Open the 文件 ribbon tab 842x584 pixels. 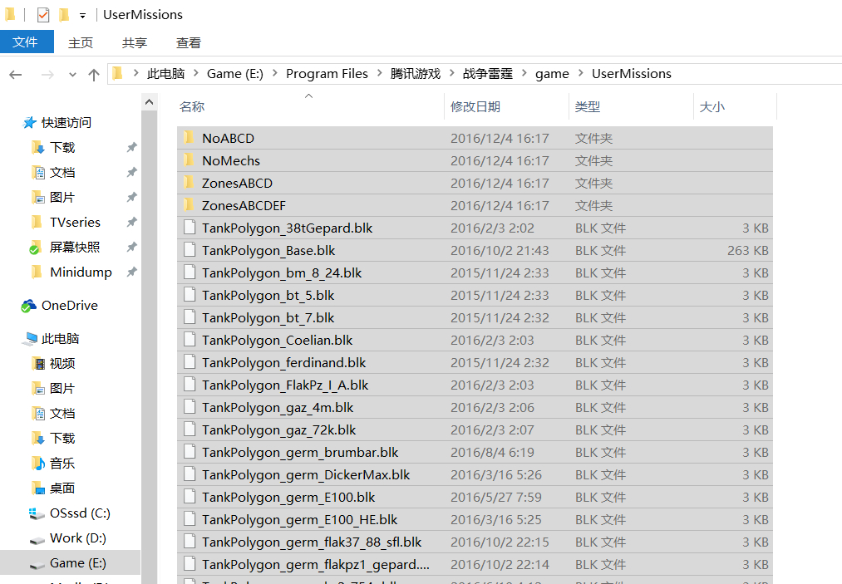click(27, 42)
